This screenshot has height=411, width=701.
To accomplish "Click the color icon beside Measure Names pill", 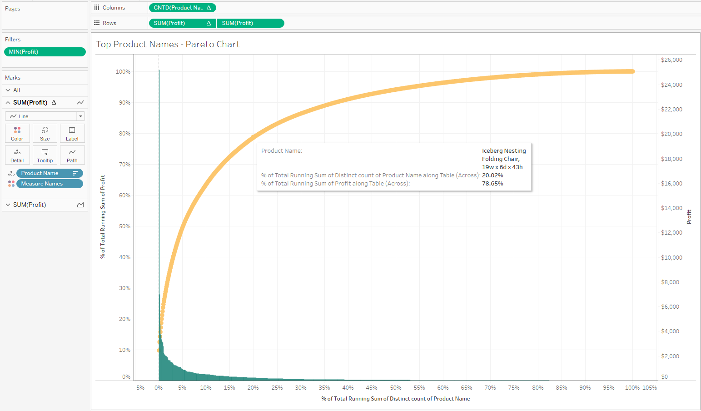I will pos(11,184).
